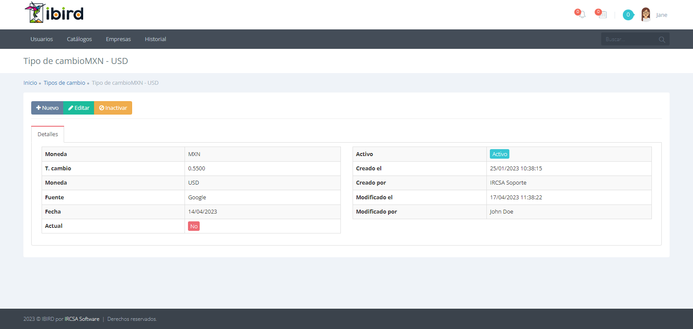Open the Usuarios menu
Image resolution: width=693 pixels, height=329 pixels.
[42, 39]
